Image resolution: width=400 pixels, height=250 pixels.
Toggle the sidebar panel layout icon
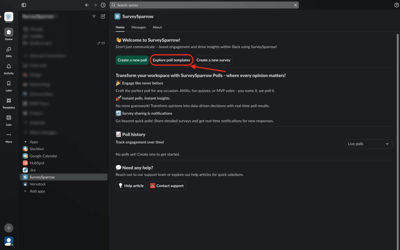pyautogui.click(x=24, y=5)
